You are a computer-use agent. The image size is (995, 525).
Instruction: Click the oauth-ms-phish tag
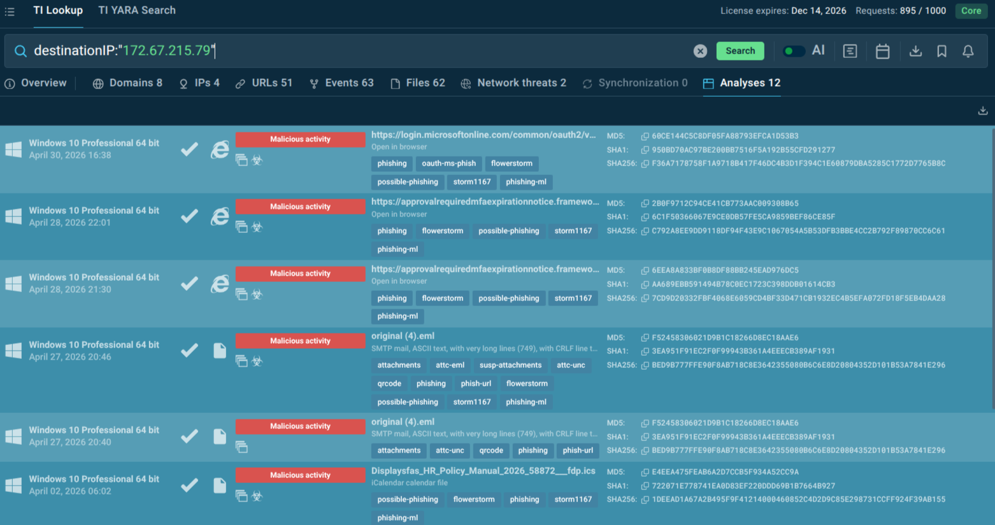(x=448, y=164)
